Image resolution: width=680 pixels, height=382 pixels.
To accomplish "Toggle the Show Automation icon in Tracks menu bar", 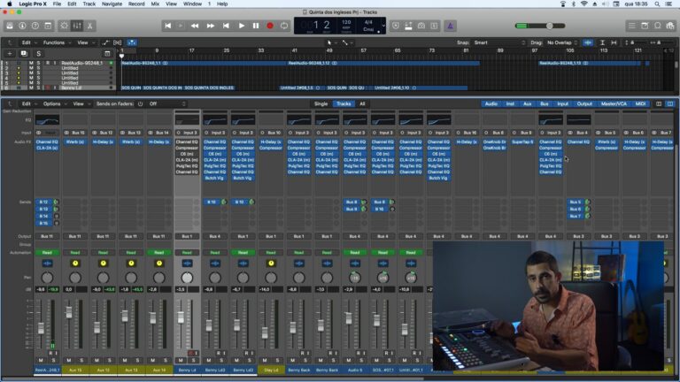I will (x=105, y=42).
